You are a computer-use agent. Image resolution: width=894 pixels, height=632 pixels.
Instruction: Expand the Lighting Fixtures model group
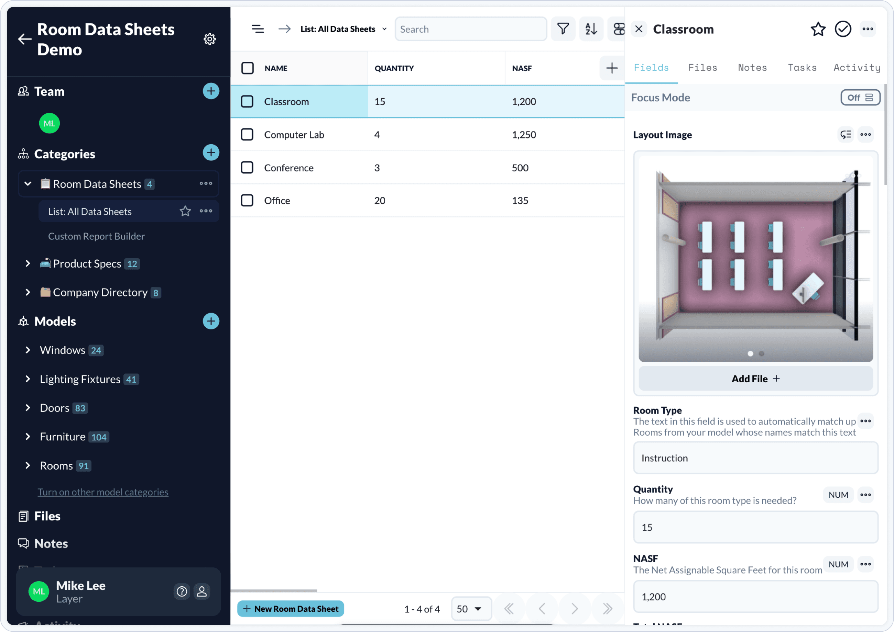pyautogui.click(x=28, y=379)
